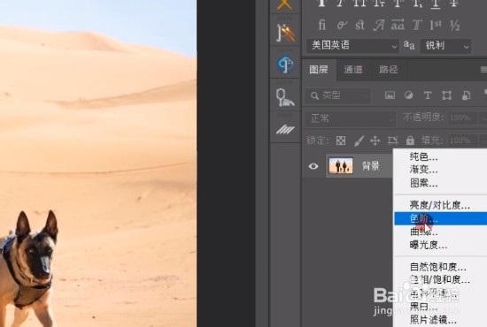The image size is (487, 327).
Task: Lock all padlock icon
Action: pos(410,141)
